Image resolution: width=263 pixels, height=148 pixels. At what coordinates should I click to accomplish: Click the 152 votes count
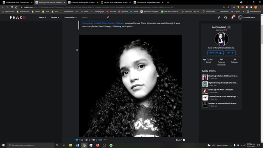pos(81,140)
